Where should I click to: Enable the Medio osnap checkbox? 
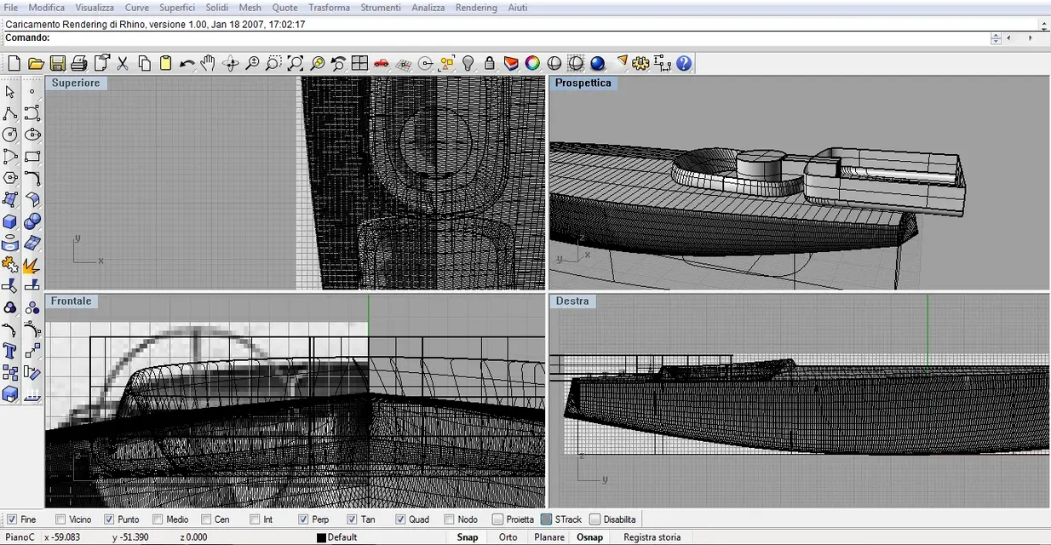coord(158,519)
